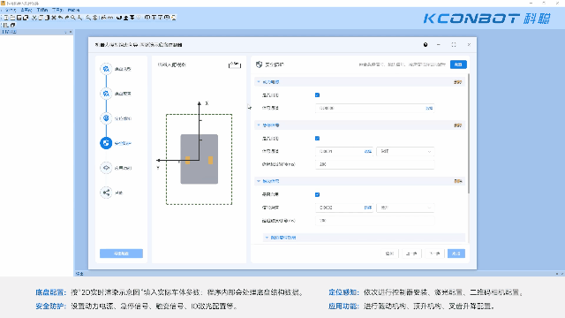Image resolution: width=565 pixels, height=318 pixels.
Task: Click the previous step button at dialog bottom
Action: tap(411, 254)
